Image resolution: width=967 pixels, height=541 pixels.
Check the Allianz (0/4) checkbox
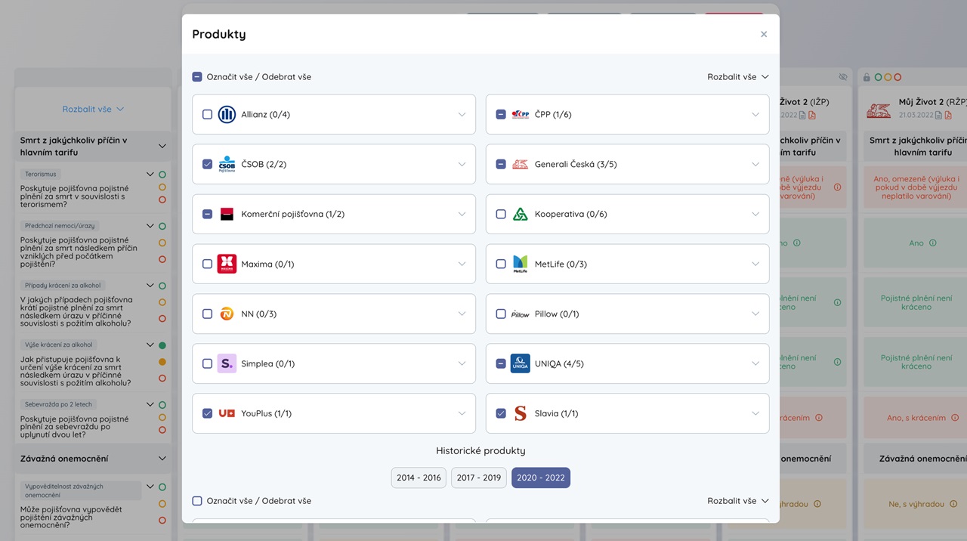tap(207, 114)
